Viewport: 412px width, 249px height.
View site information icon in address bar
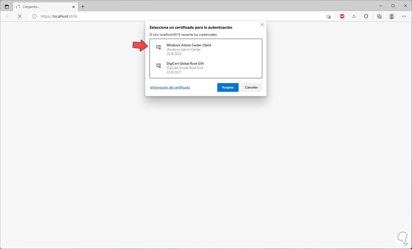click(34, 16)
